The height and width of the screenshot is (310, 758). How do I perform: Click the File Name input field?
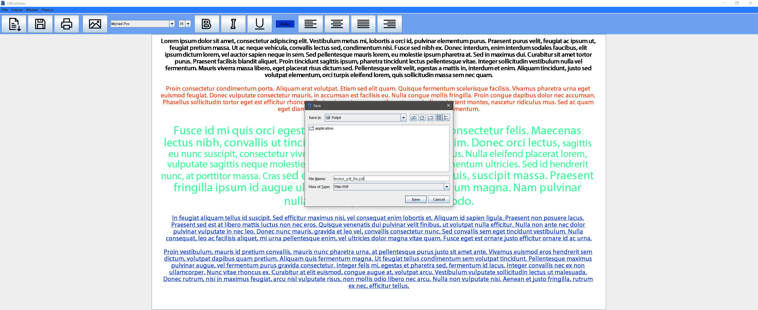tap(391, 179)
